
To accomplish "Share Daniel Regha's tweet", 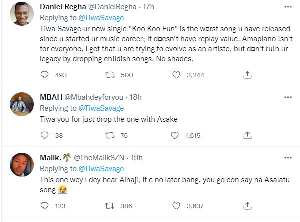I will (x=247, y=75).
